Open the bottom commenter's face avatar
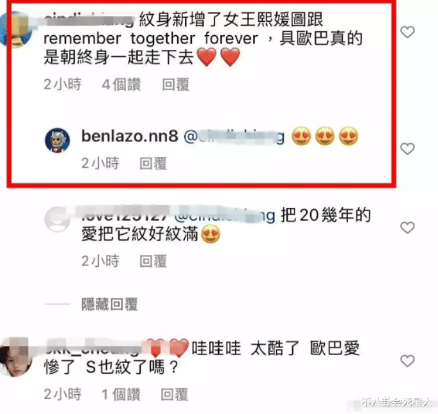The height and width of the screenshot is (414, 438). point(15,358)
